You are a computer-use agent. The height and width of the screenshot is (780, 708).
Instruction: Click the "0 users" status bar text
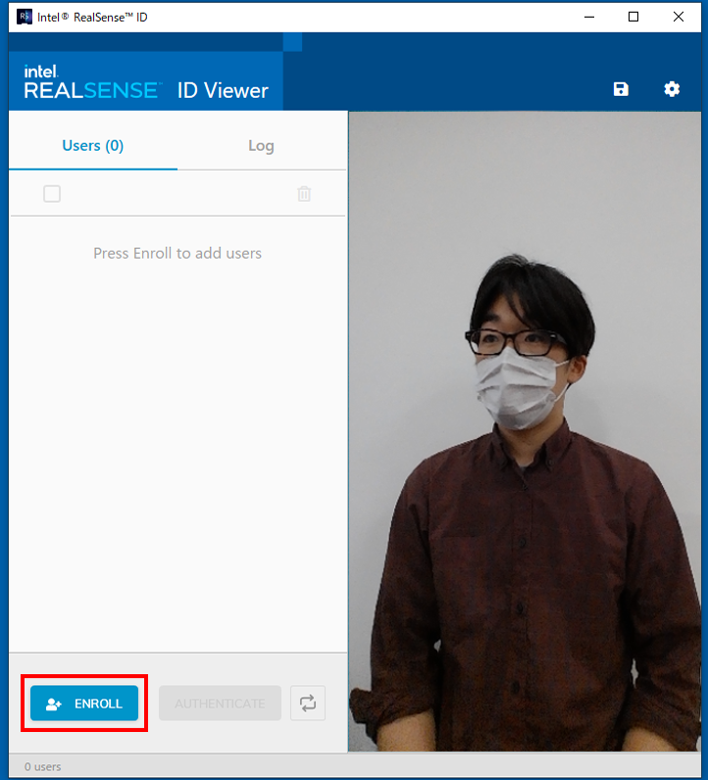[x=43, y=766]
